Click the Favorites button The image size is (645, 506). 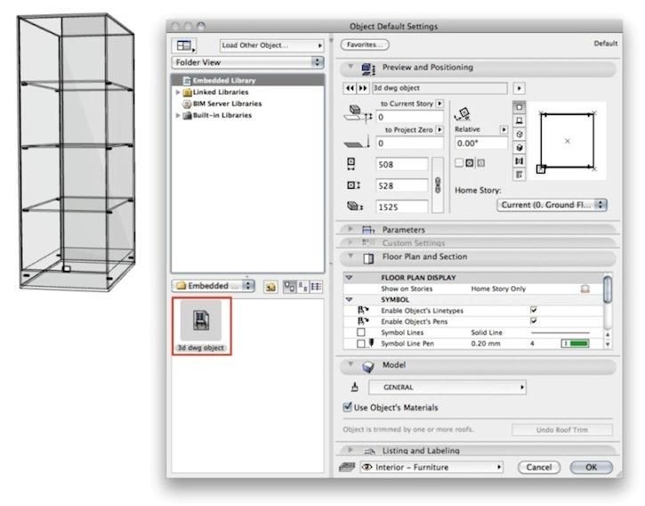tap(365, 45)
